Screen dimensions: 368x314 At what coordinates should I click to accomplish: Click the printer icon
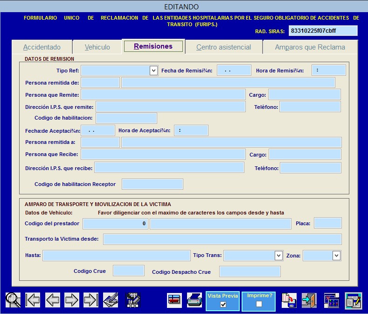coord(194,300)
